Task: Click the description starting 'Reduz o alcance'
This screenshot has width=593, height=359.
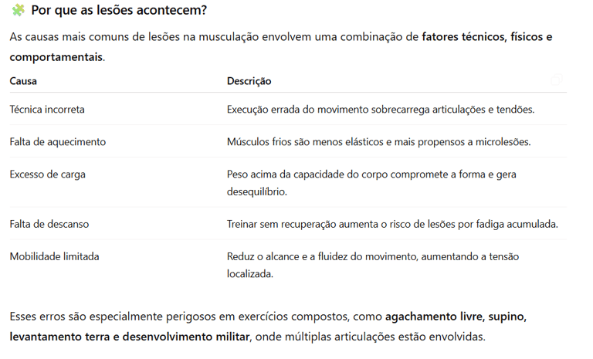Action: click(x=372, y=265)
